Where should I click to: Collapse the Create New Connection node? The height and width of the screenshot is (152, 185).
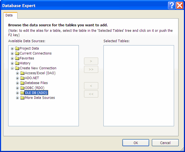12,68
